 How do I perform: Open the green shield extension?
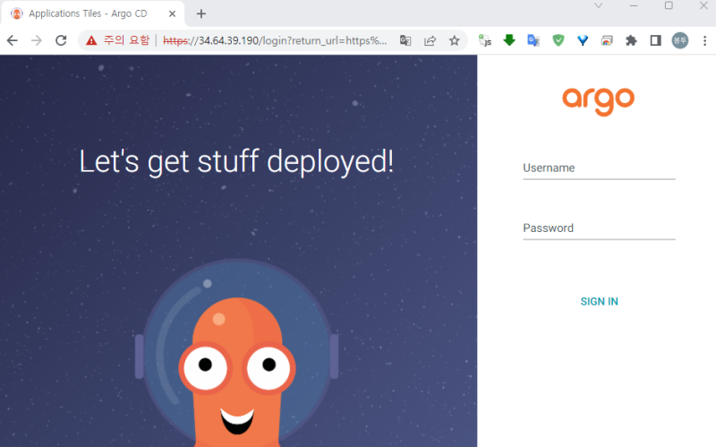(x=558, y=40)
